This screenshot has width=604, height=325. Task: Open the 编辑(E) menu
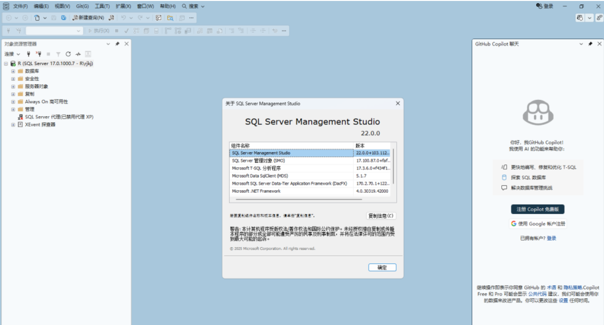(x=42, y=6)
